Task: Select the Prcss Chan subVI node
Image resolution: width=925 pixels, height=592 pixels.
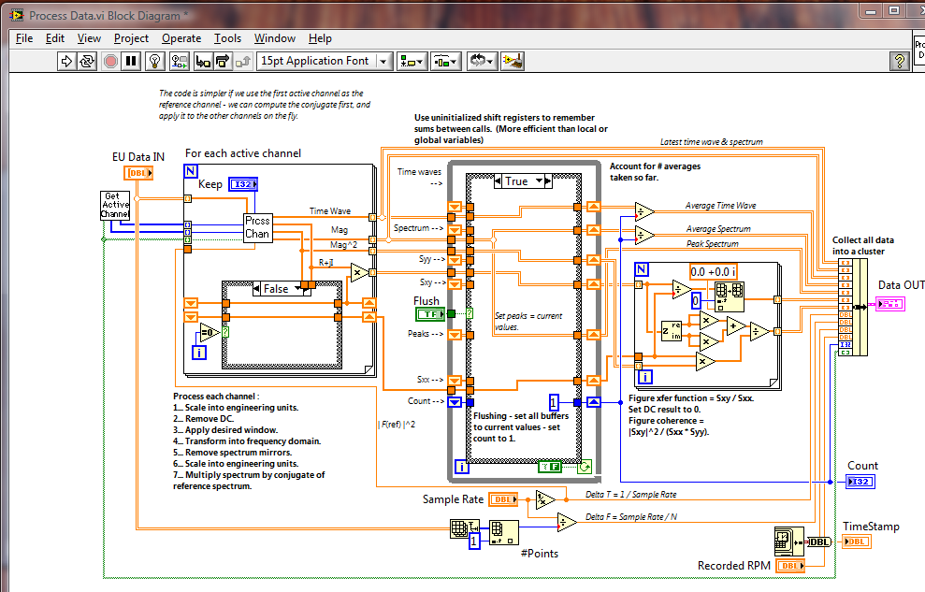Action: pyautogui.click(x=256, y=227)
